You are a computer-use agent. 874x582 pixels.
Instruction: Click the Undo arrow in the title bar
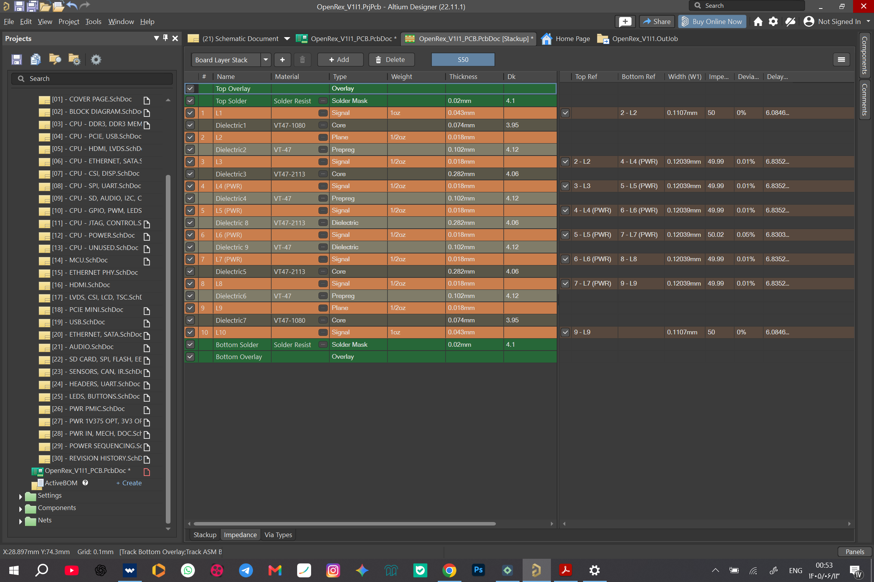click(x=72, y=5)
